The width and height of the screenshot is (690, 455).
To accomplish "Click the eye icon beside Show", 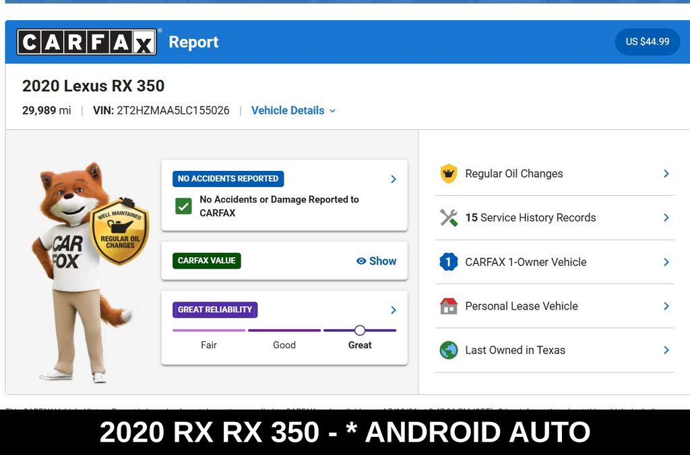I will pyautogui.click(x=361, y=261).
